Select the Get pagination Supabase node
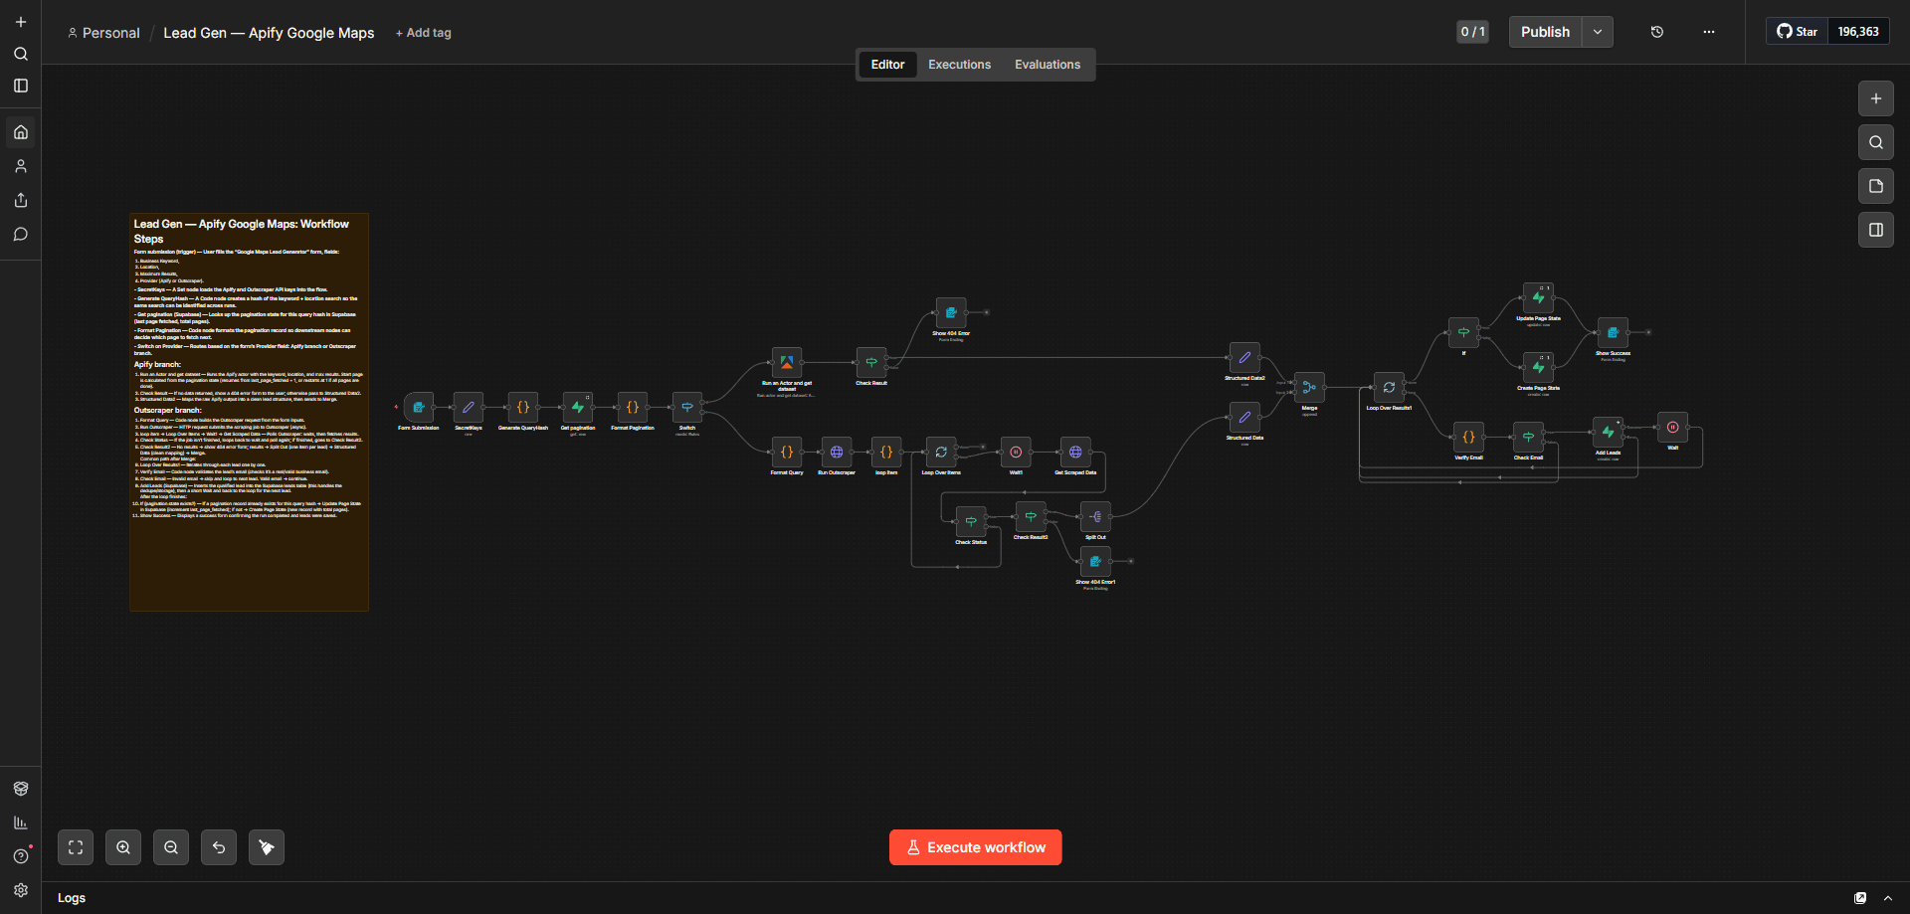This screenshot has width=1910, height=914. tap(578, 407)
